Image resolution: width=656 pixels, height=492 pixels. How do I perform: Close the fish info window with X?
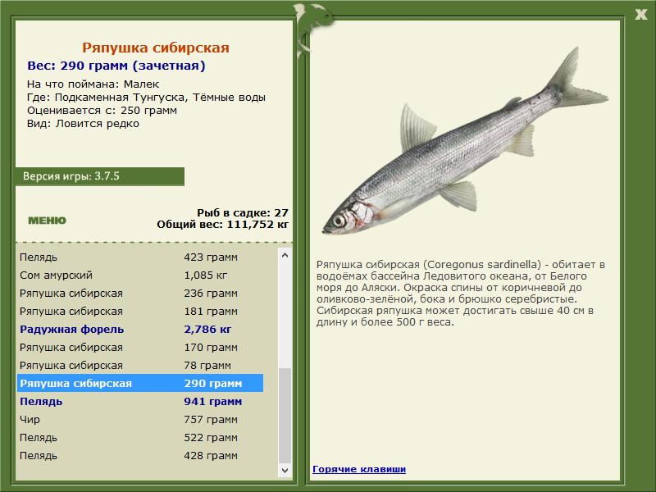pos(640,15)
